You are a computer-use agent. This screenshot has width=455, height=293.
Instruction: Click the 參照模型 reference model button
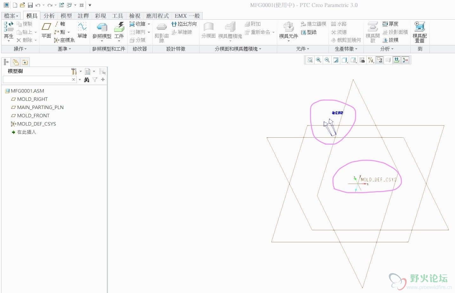102,31
